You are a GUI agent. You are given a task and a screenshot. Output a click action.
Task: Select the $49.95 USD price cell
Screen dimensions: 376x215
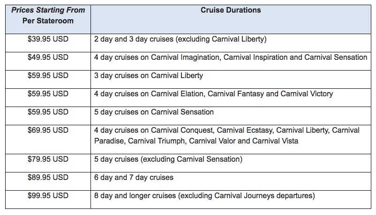point(48,57)
